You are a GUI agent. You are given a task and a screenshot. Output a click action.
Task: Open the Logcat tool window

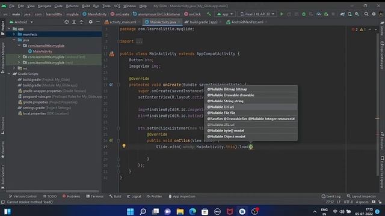(x=134, y=196)
